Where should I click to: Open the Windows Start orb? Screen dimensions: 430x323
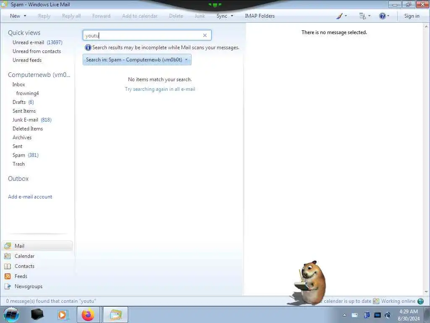pos(11,315)
